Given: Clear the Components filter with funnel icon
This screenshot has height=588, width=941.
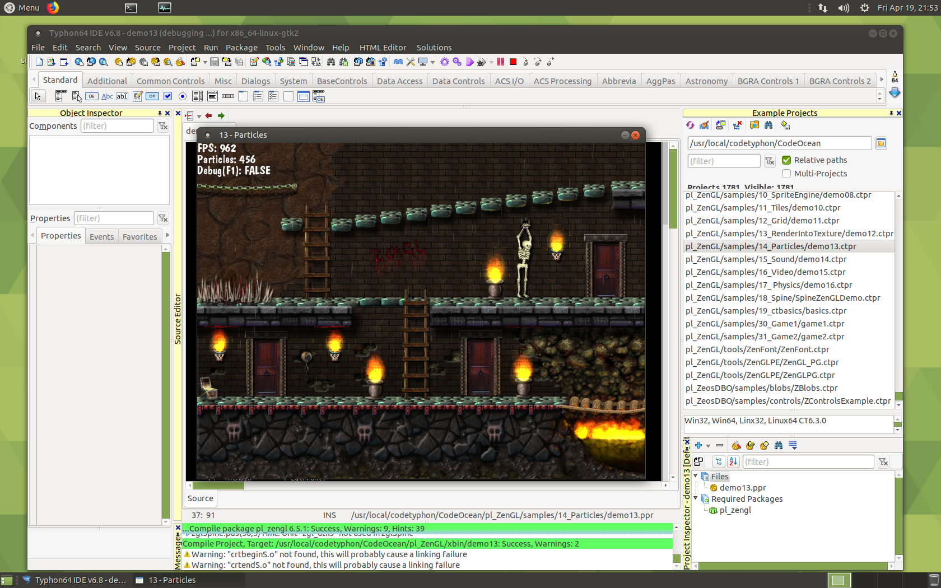Looking at the screenshot, I should (163, 126).
